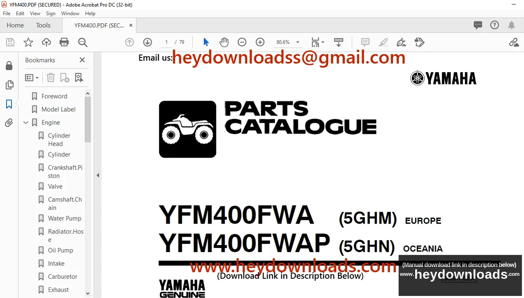
Task: Open Page Thumbnails panel
Action: [9, 85]
